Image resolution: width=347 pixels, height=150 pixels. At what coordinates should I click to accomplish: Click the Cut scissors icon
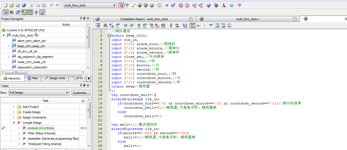[32, 5]
